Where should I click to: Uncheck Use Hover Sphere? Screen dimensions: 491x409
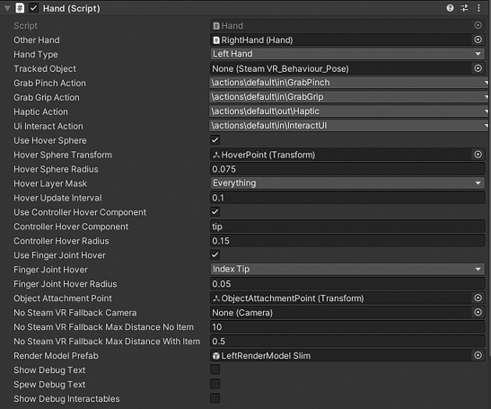point(215,140)
